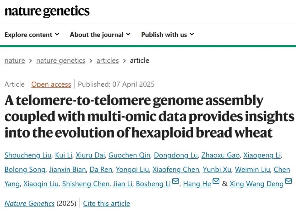Click author Shisheng Chen link

tap(86, 184)
